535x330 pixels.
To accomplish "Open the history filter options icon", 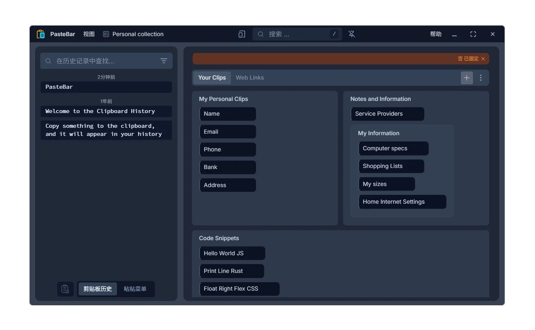I will [164, 61].
